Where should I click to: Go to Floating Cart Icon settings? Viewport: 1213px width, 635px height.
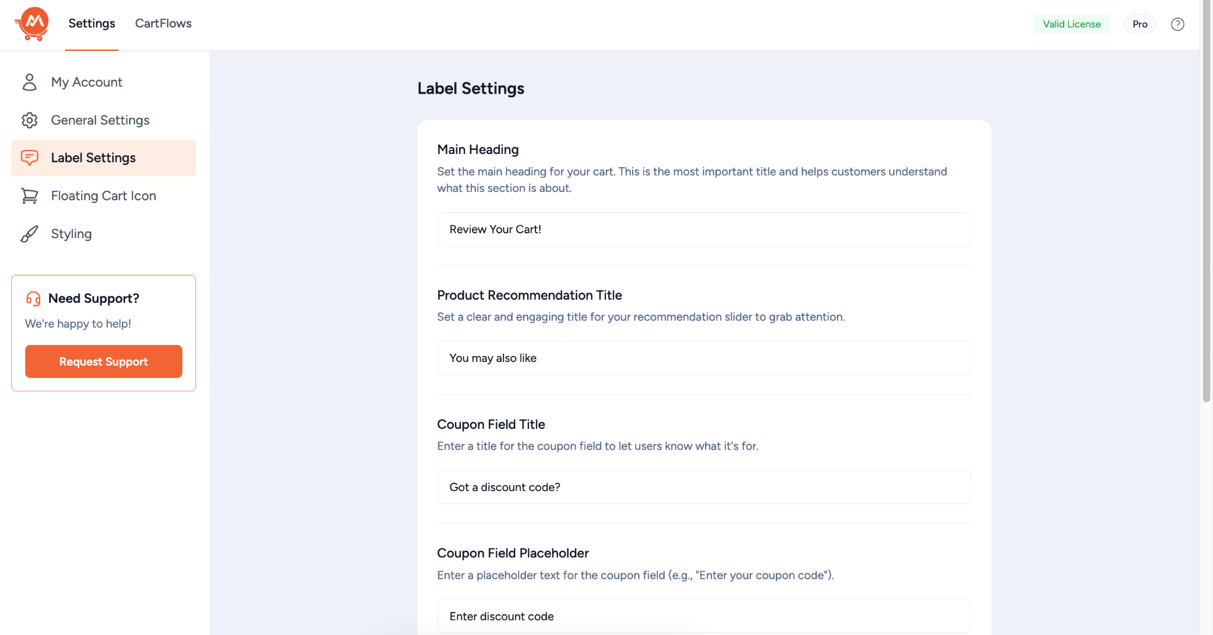click(104, 195)
